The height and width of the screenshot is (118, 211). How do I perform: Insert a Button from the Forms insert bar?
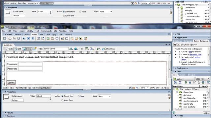click(x=57, y=39)
